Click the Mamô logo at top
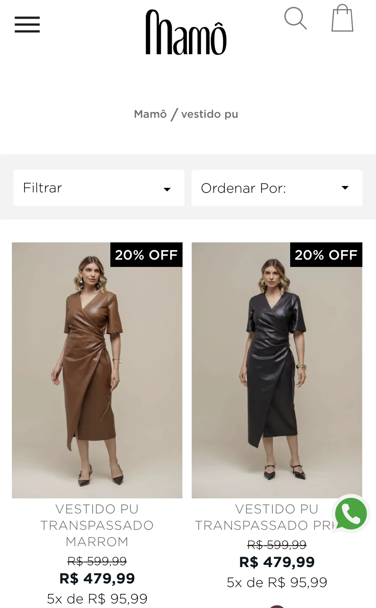This screenshot has height=608, width=376. coord(186,33)
